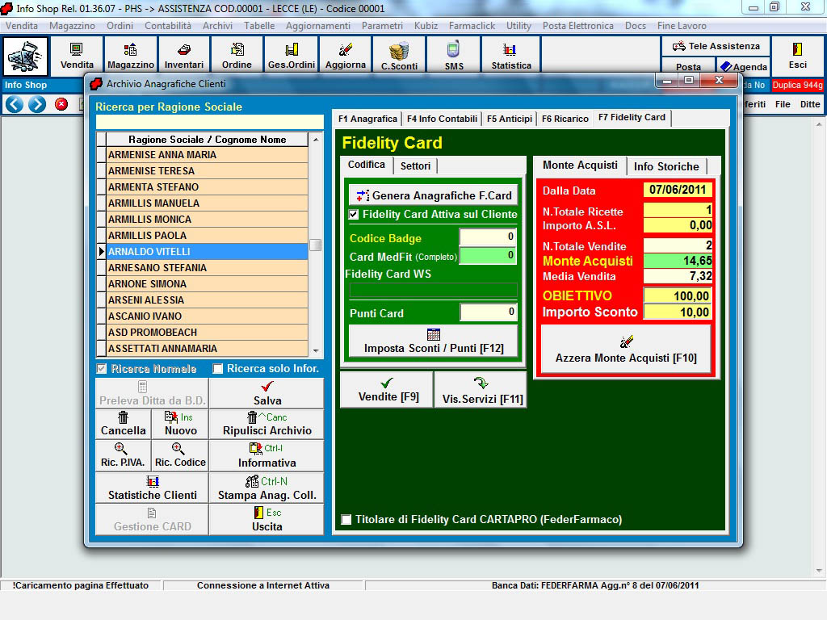Check Titolare di Fidelity Card CARTAPRO

(346, 520)
